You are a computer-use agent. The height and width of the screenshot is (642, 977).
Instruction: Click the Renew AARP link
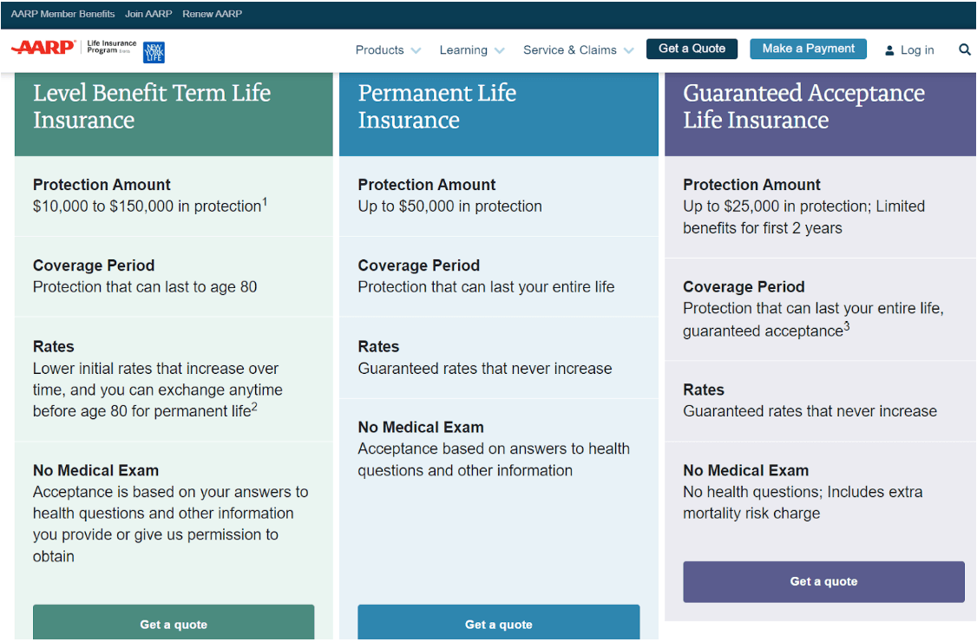click(213, 14)
